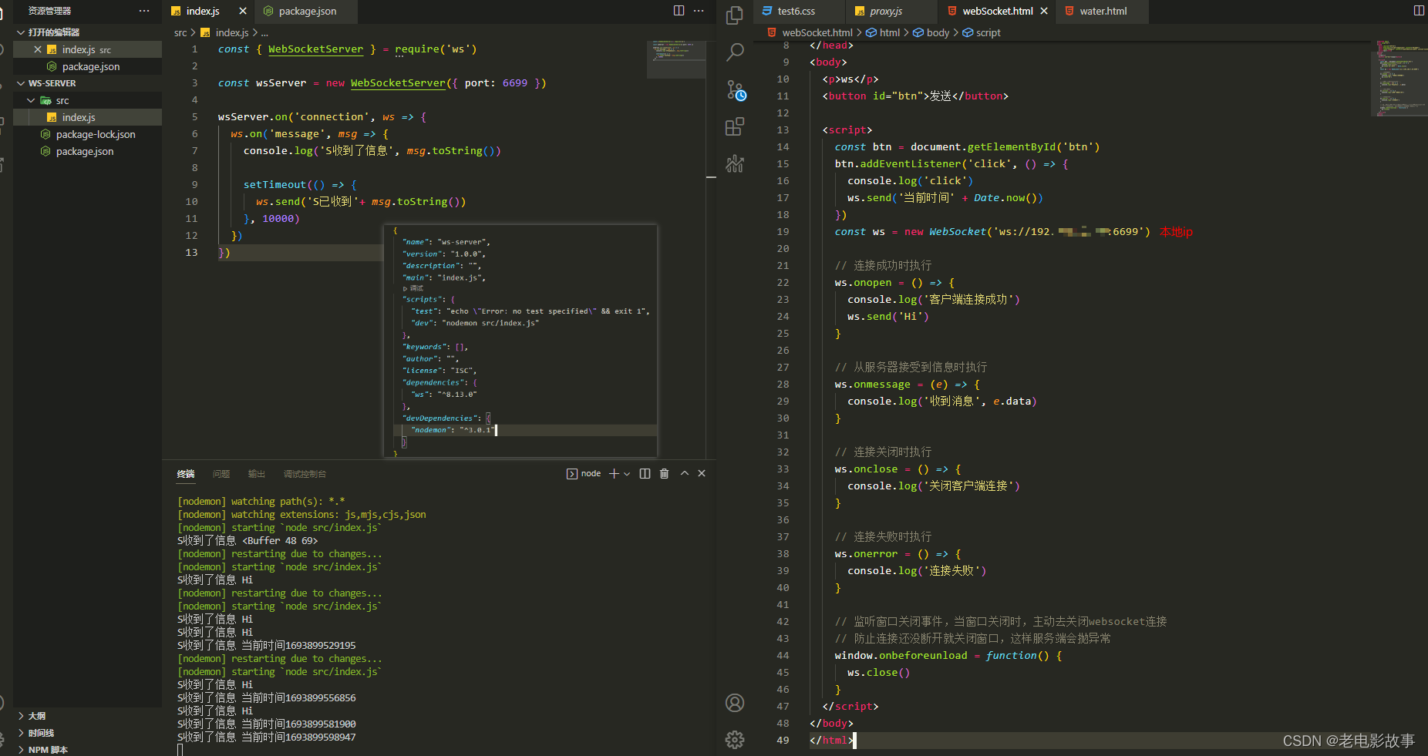Create a new terminal with plus icon
This screenshot has width=1428, height=756.
[614, 474]
